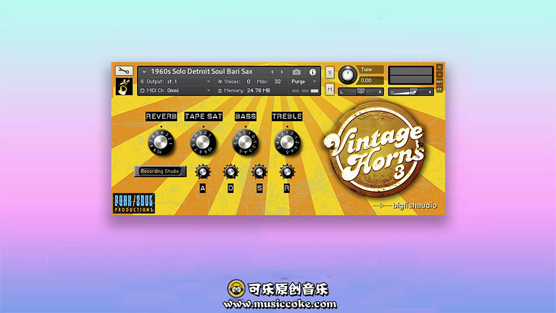Image resolution: width=556 pixels, height=313 pixels.
Task: Mute the instrument with M button
Action: pos(330,89)
